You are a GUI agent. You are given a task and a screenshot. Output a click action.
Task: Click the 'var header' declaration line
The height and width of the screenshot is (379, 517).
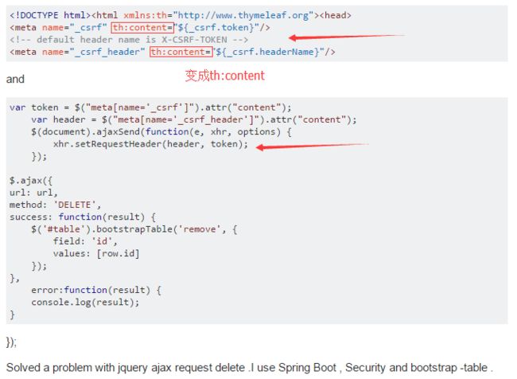(194, 119)
